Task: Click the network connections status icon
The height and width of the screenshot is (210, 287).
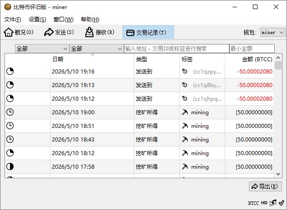Action: click(273, 203)
